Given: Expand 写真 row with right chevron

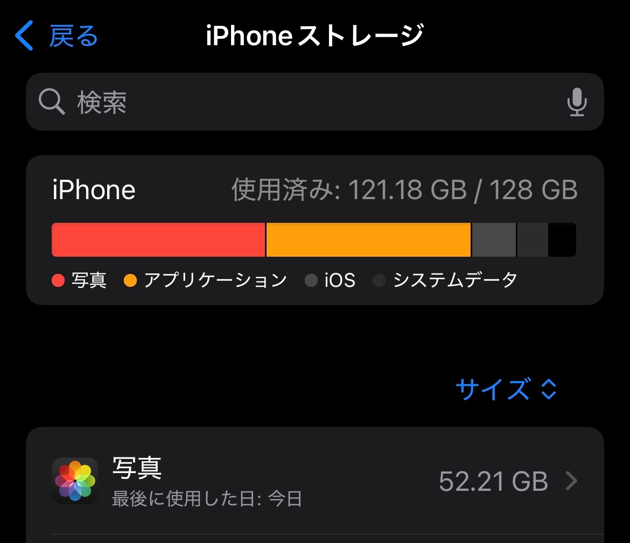Looking at the screenshot, I should (572, 481).
